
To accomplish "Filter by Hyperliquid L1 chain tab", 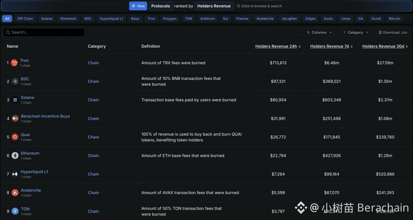I will 112,18.
